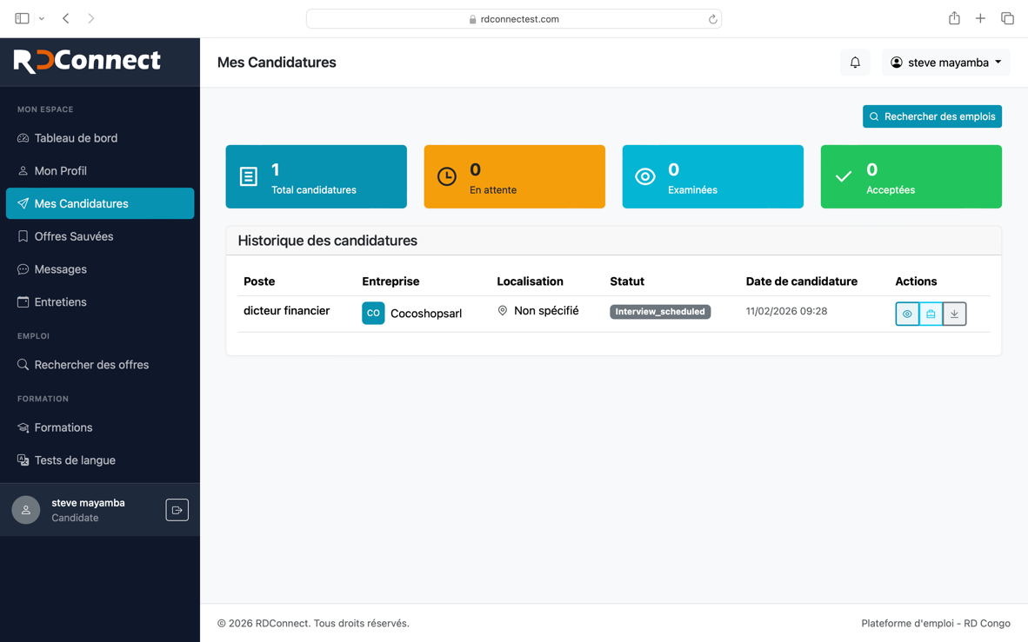Click the briefcase action icon
Image resolution: width=1028 pixels, height=642 pixels.
(931, 314)
